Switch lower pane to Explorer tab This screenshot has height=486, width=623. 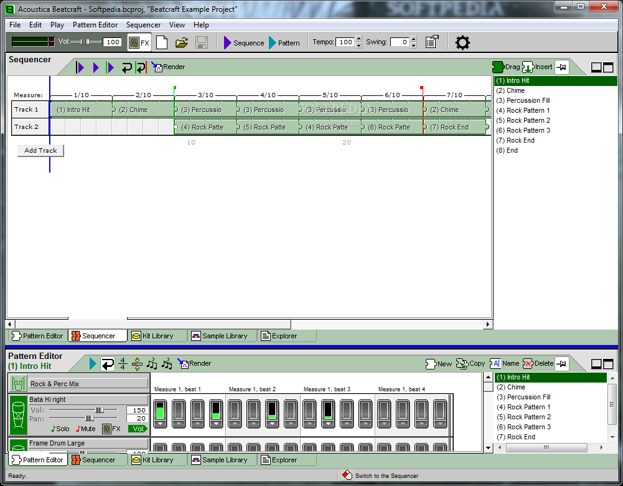point(286,460)
